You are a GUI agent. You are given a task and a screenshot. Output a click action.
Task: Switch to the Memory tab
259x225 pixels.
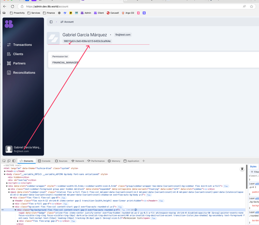114,161
